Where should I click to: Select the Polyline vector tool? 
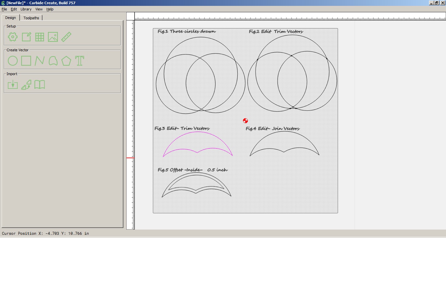pyautogui.click(x=40, y=61)
